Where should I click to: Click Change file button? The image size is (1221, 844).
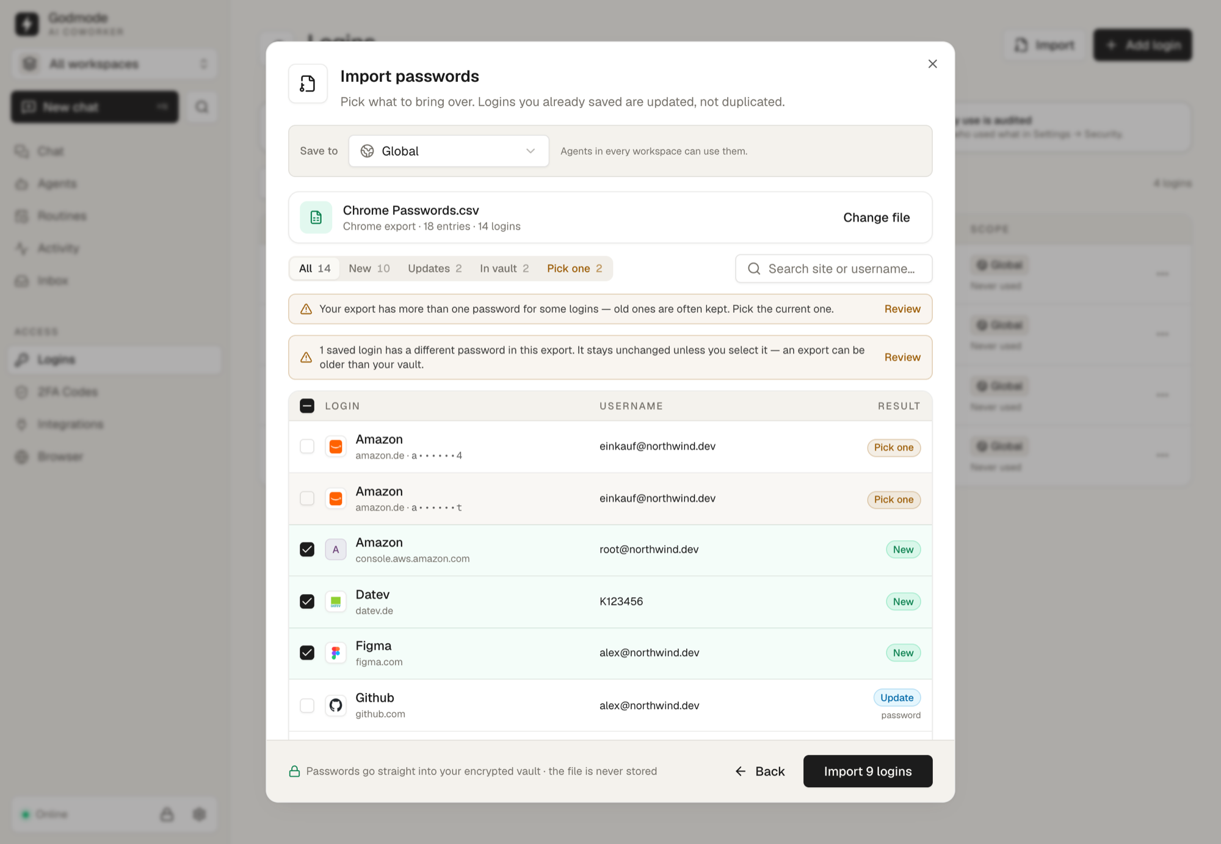tap(876, 217)
